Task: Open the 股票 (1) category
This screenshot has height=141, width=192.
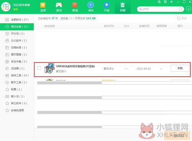Action: pos(17,89)
